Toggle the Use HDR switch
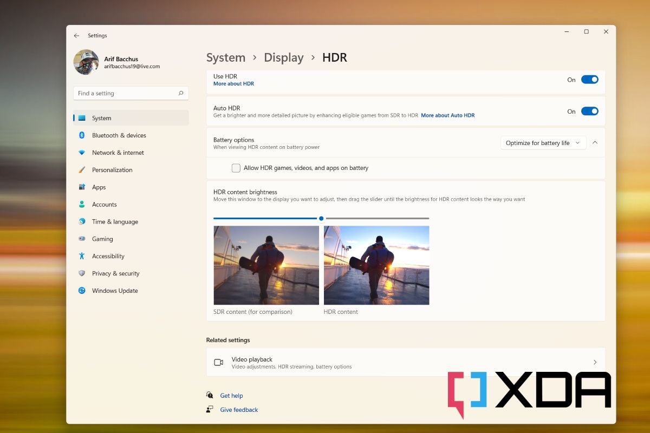The width and height of the screenshot is (650, 433). tap(590, 79)
